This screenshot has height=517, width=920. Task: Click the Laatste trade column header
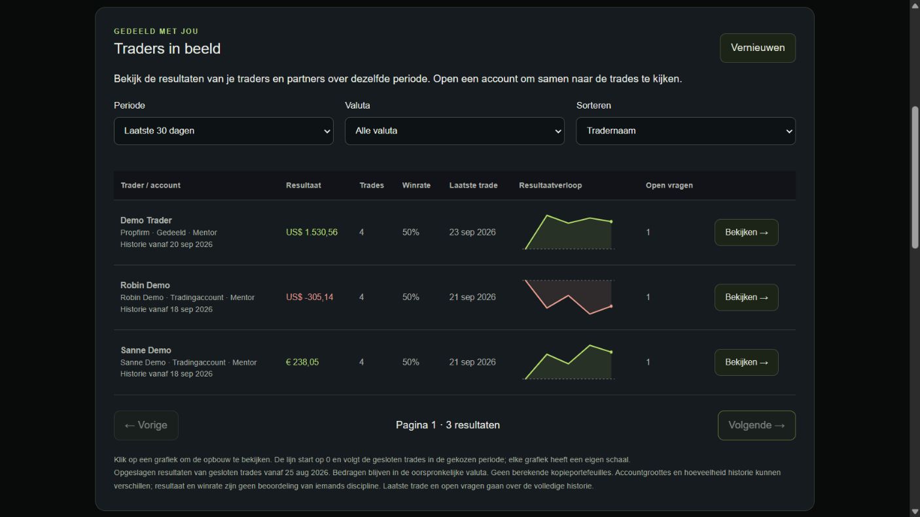tap(474, 186)
